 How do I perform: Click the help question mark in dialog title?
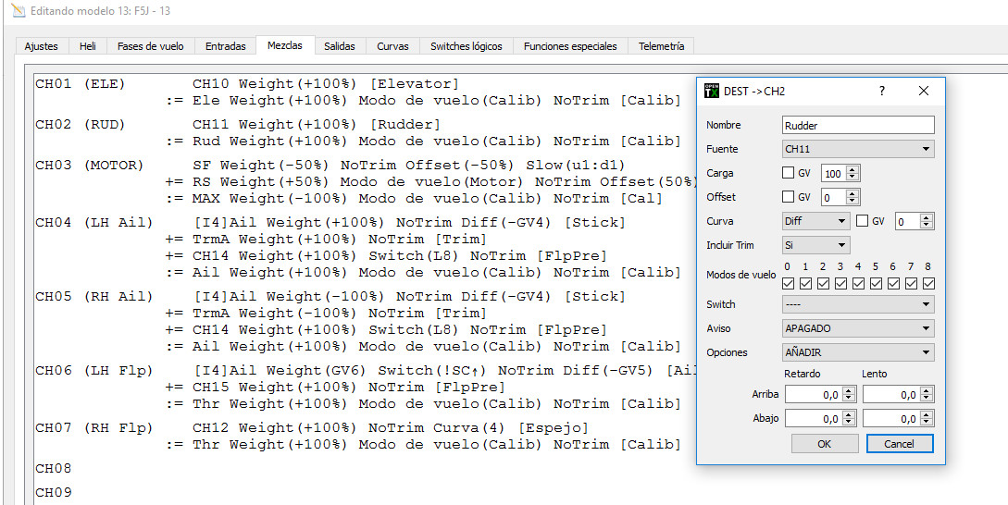click(x=881, y=92)
